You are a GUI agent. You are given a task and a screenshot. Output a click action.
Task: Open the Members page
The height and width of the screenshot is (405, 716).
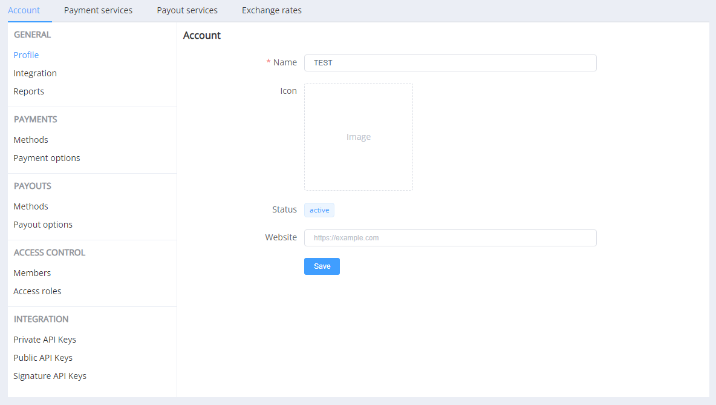click(x=32, y=273)
